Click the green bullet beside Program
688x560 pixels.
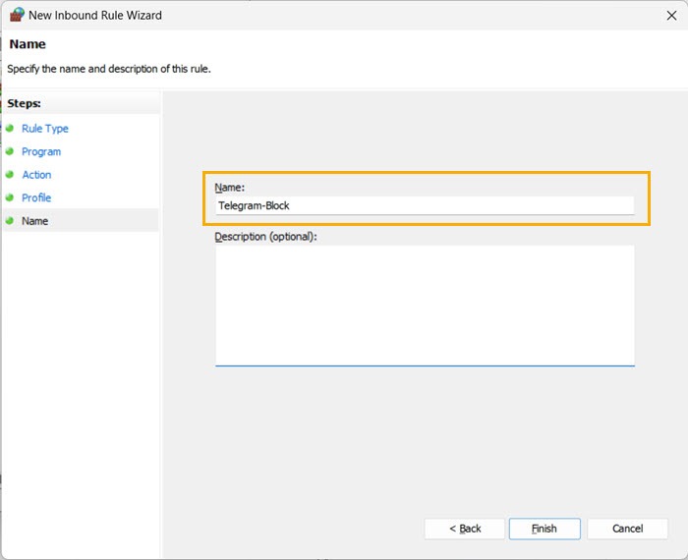(10, 151)
